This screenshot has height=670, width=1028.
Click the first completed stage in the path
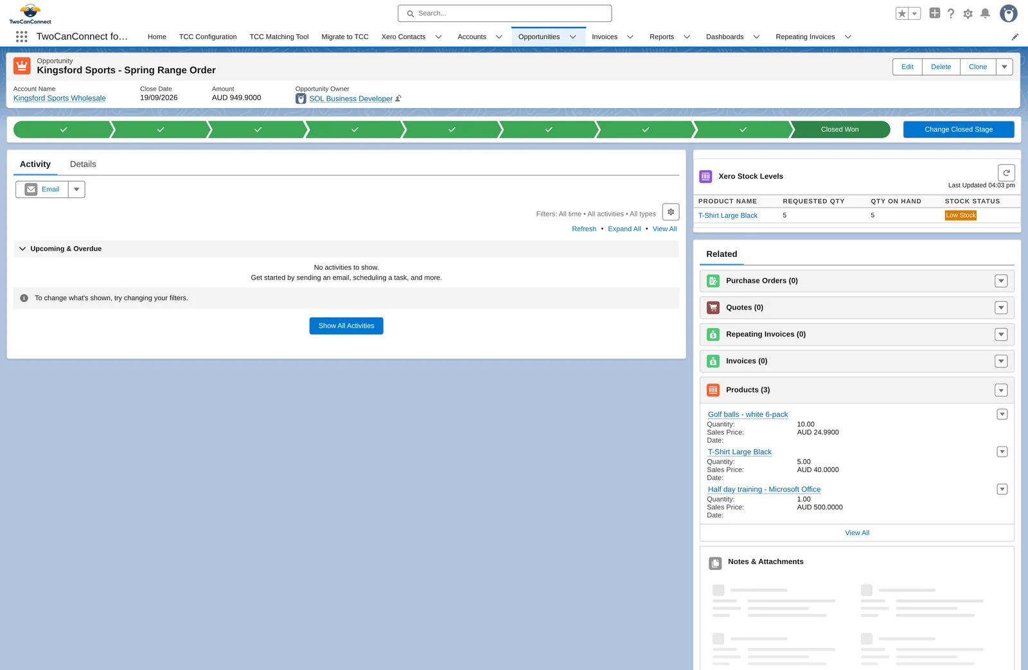coord(63,129)
